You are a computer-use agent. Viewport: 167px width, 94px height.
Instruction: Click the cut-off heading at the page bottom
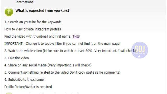(x=47, y=93)
